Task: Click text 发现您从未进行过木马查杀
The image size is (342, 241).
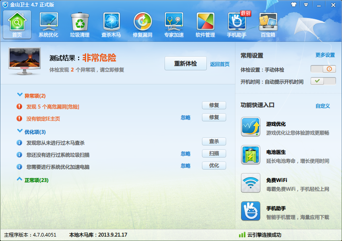Action: 56,143
